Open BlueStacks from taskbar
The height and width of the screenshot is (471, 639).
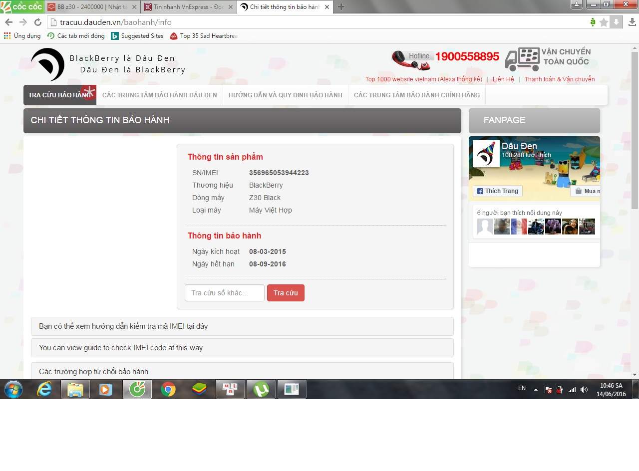(x=199, y=389)
